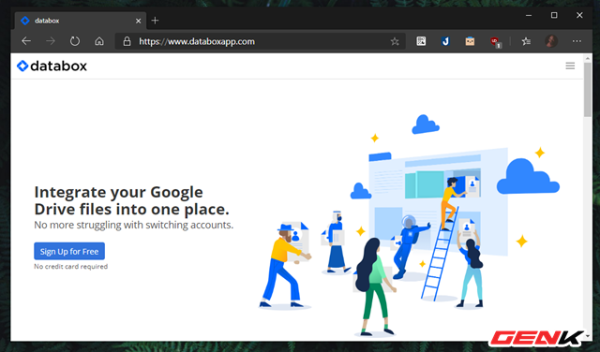Reload the page with the refresh icon
Screen dimensions: 600x352
(75, 41)
